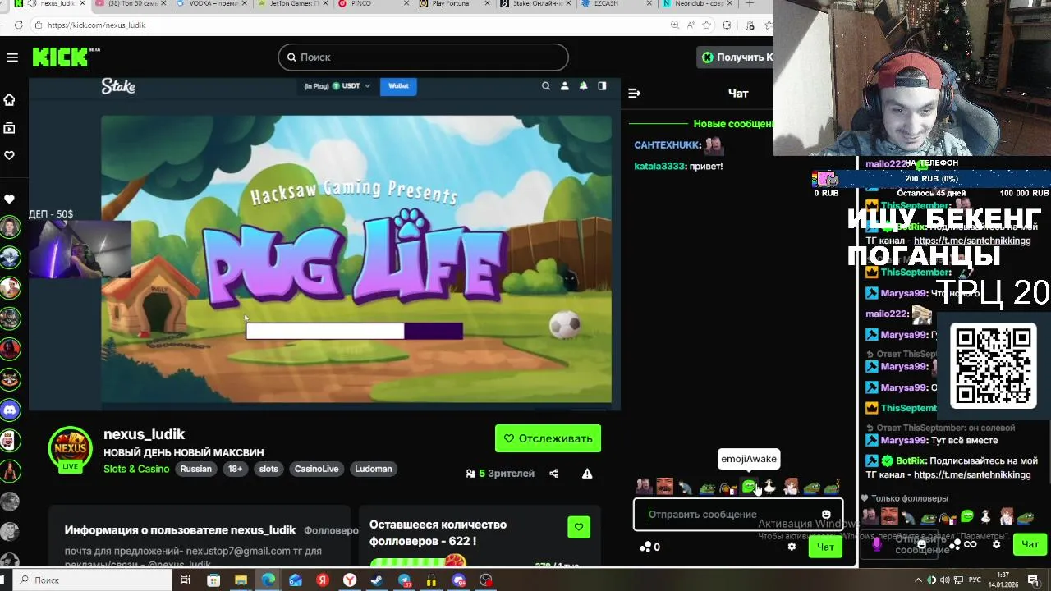Image resolution: width=1051 pixels, height=591 pixels.
Task: Click the nexus_ludik channel avatar
Action: click(x=71, y=448)
